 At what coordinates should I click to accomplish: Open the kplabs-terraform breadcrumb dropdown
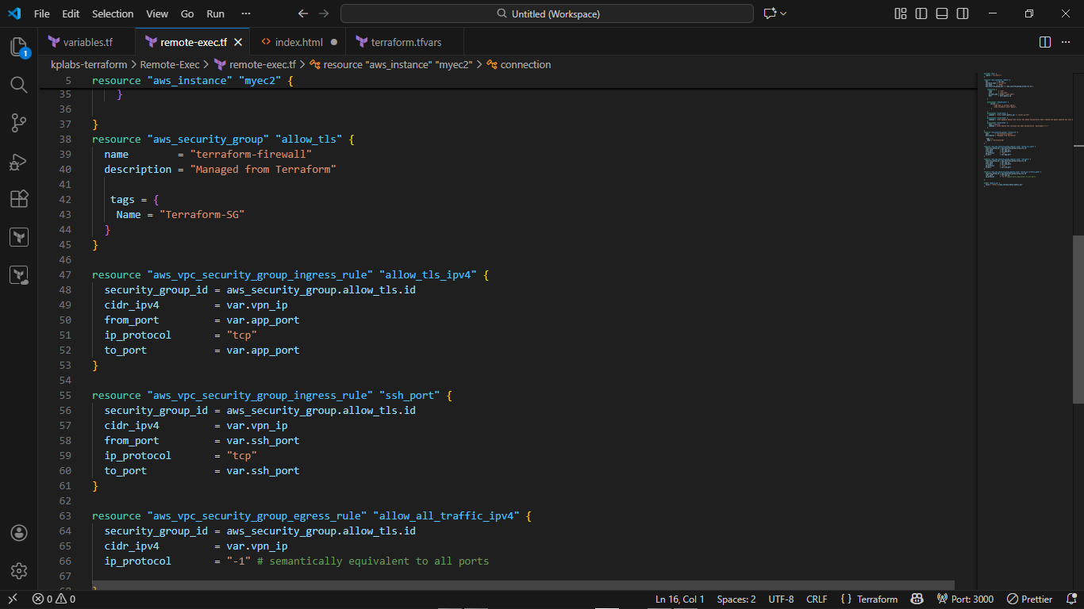(88, 64)
